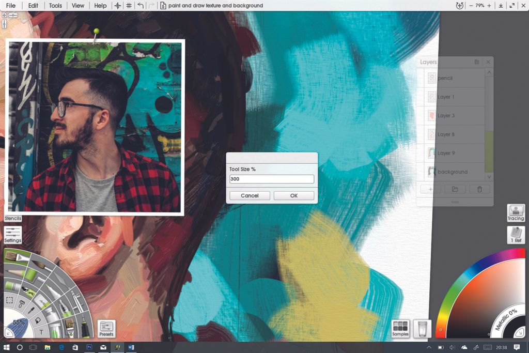Click the Undo arrow in the toolbar
Image resolution: width=529 pixels, height=353 pixels.
[x=140, y=6]
